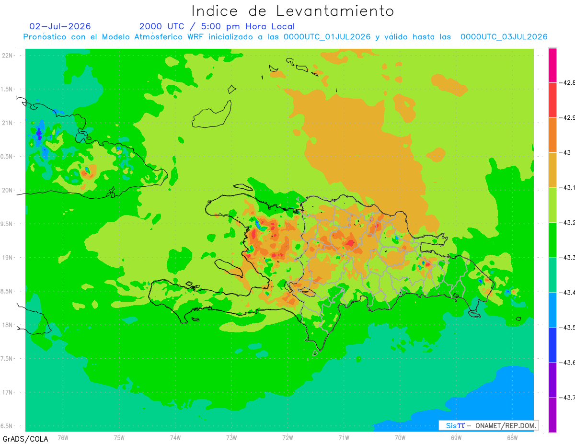Click the '74W' longitude label
Viewport: 575px width, 444px height.
[x=175, y=438]
